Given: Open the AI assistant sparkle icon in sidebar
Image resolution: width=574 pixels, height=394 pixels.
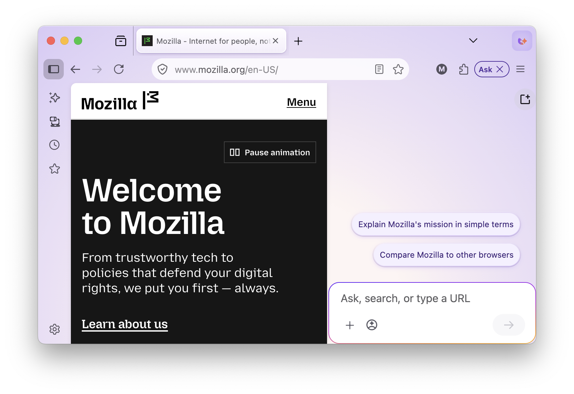Looking at the screenshot, I should coord(54,98).
